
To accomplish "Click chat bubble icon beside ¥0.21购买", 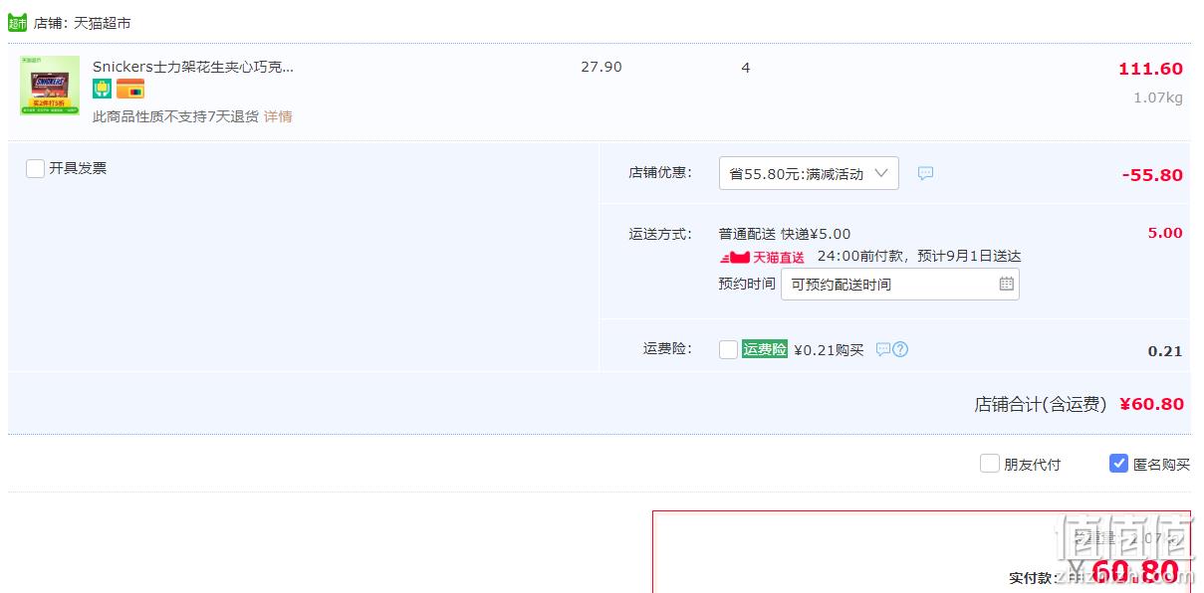I will point(882,349).
